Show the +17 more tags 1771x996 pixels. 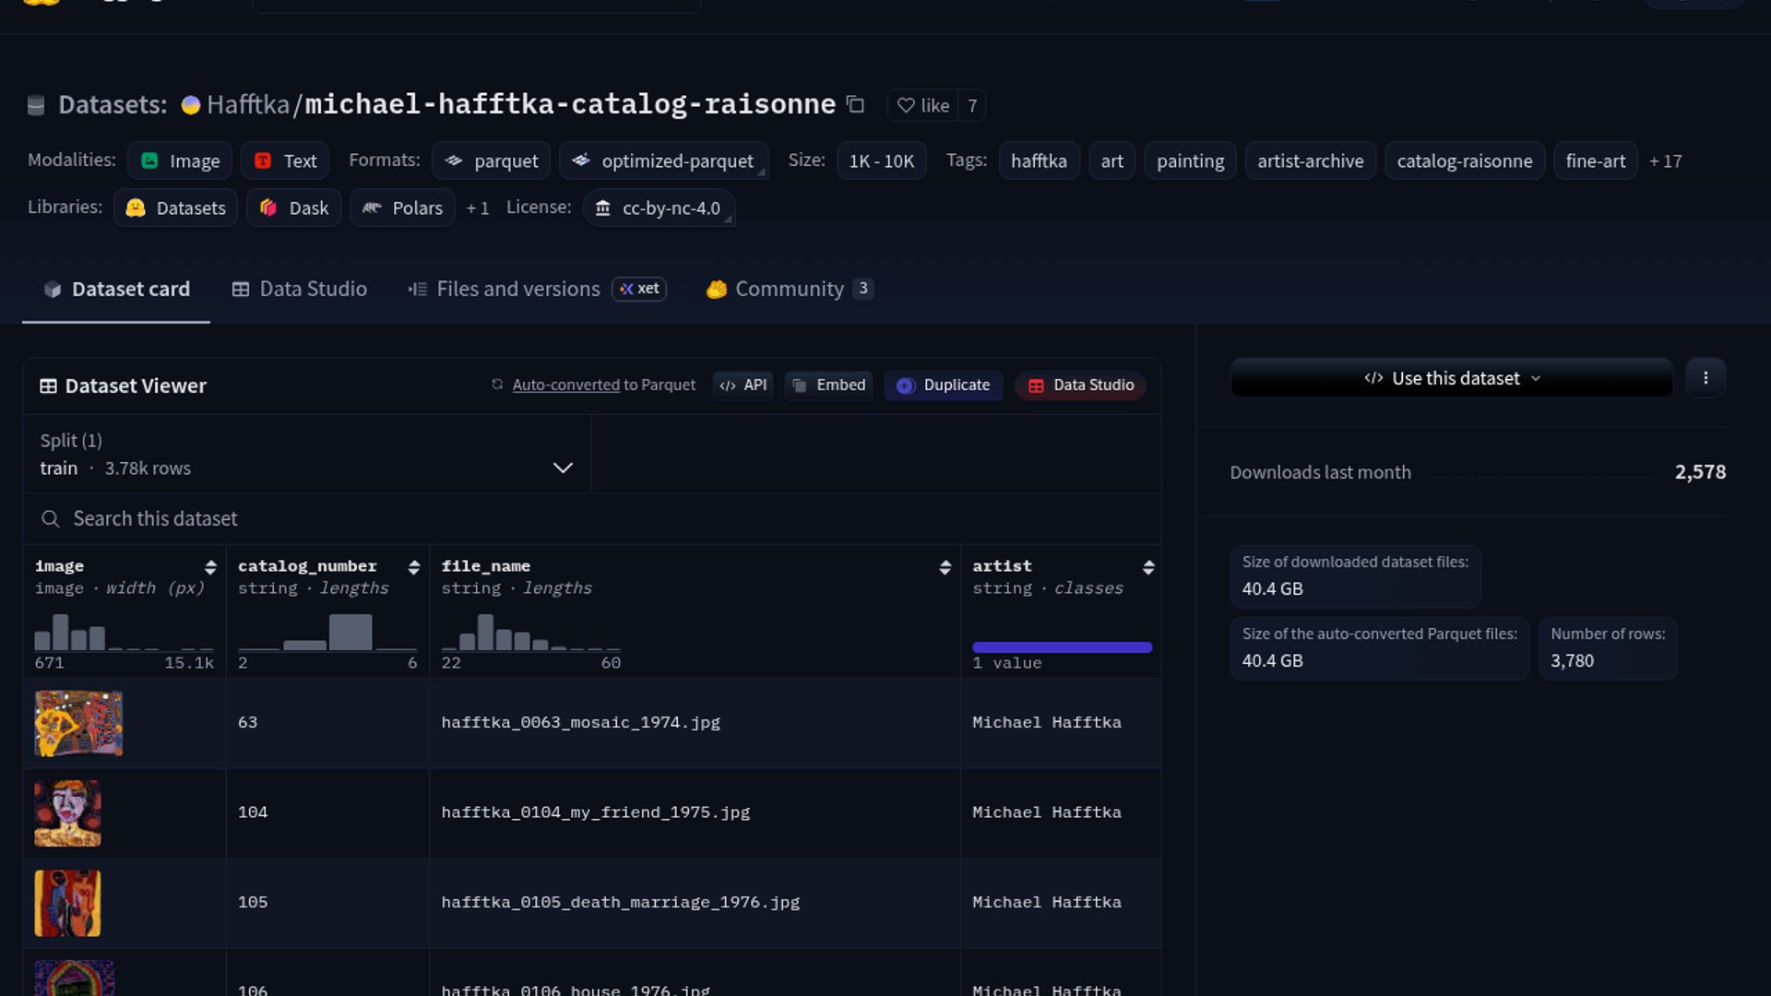click(x=1665, y=161)
